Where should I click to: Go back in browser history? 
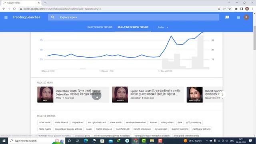tap(4, 9)
